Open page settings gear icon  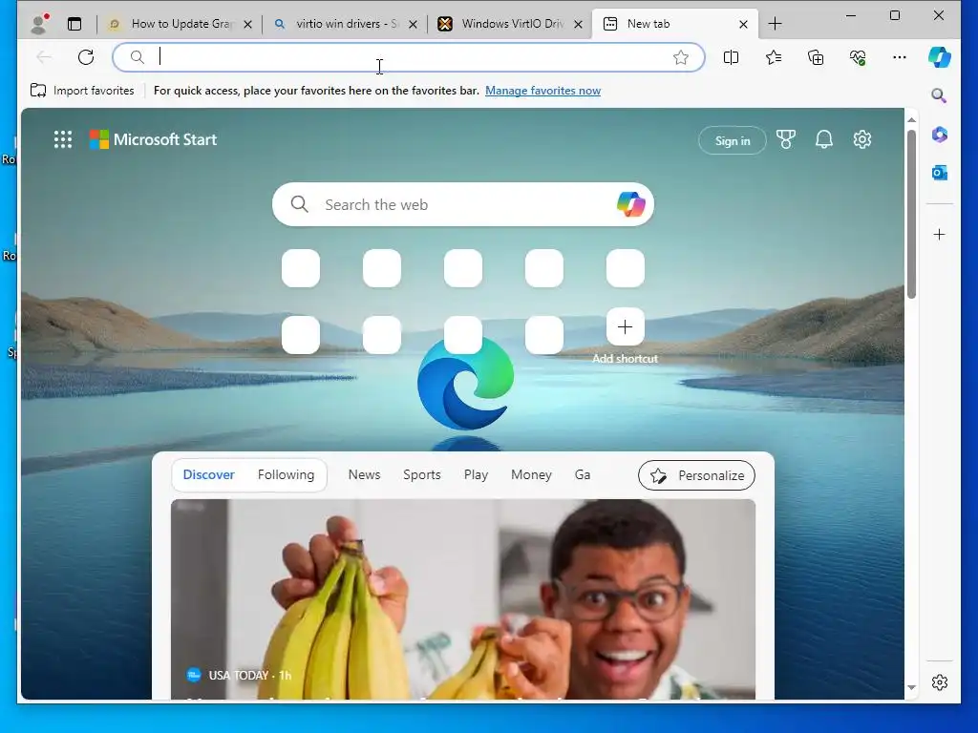click(862, 139)
